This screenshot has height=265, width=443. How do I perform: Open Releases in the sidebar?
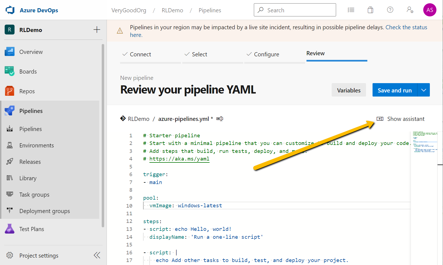click(x=30, y=162)
